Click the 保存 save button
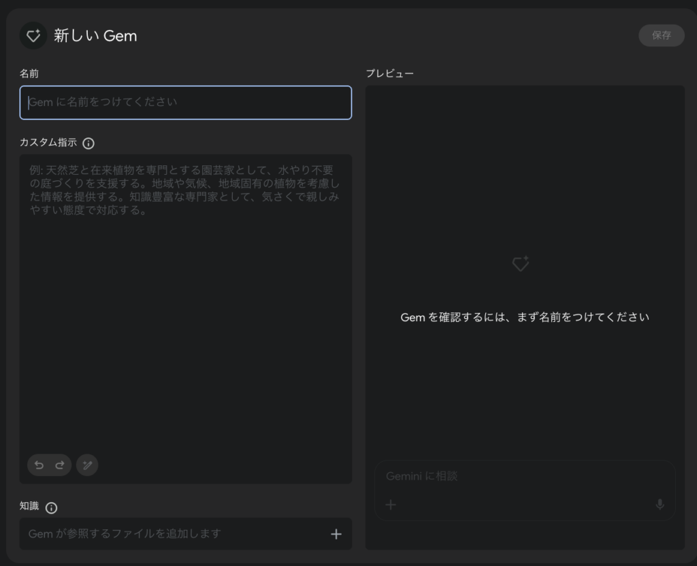 [x=661, y=35]
